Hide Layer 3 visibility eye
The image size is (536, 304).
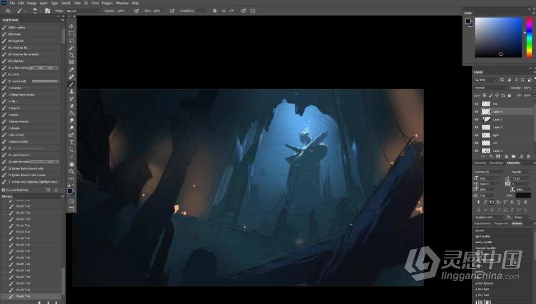[476, 127]
